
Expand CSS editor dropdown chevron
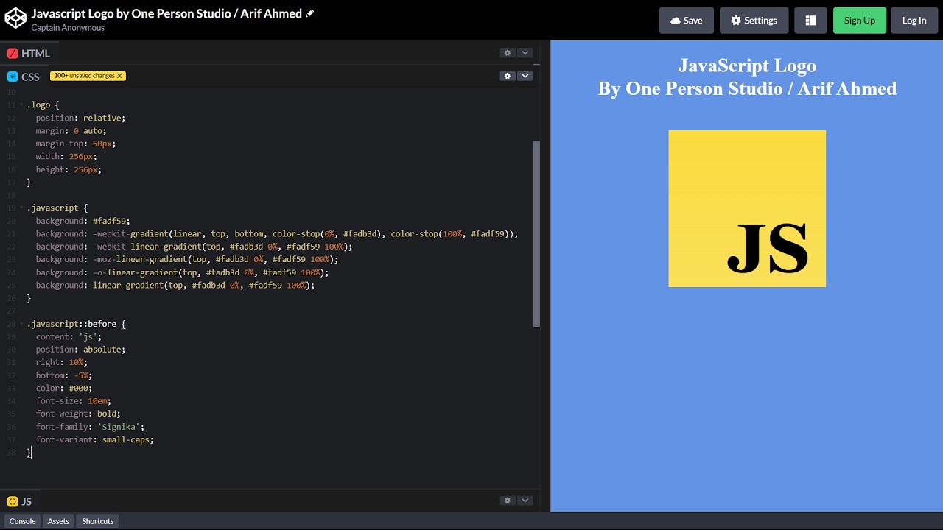click(x=525, y=76)
